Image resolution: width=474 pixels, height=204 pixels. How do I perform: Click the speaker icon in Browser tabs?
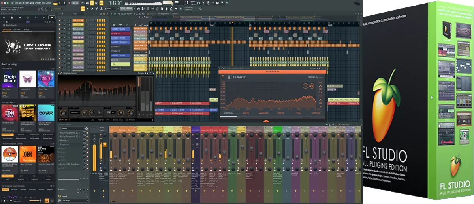[20, 17]
